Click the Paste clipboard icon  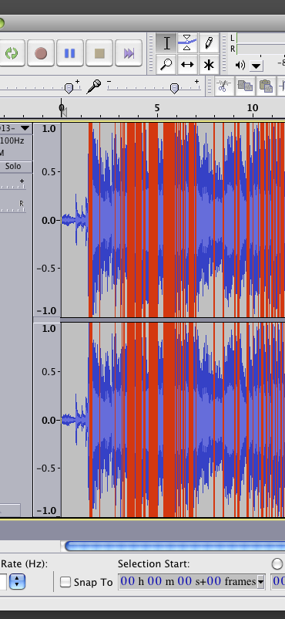266,86
